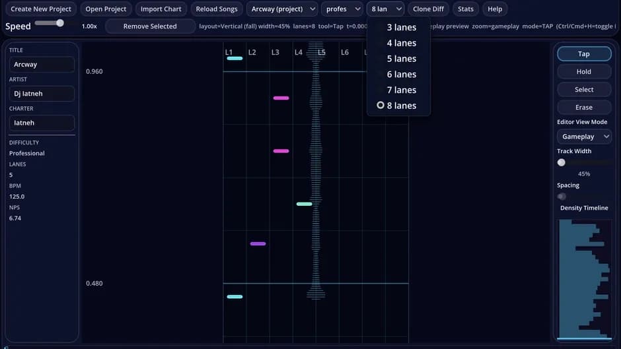Expand the Arcway (project) dropdown

click(x=283, y=9)
